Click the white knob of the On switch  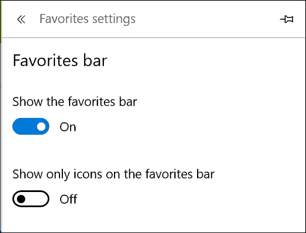pyautogui.click(x=41, y=126)
